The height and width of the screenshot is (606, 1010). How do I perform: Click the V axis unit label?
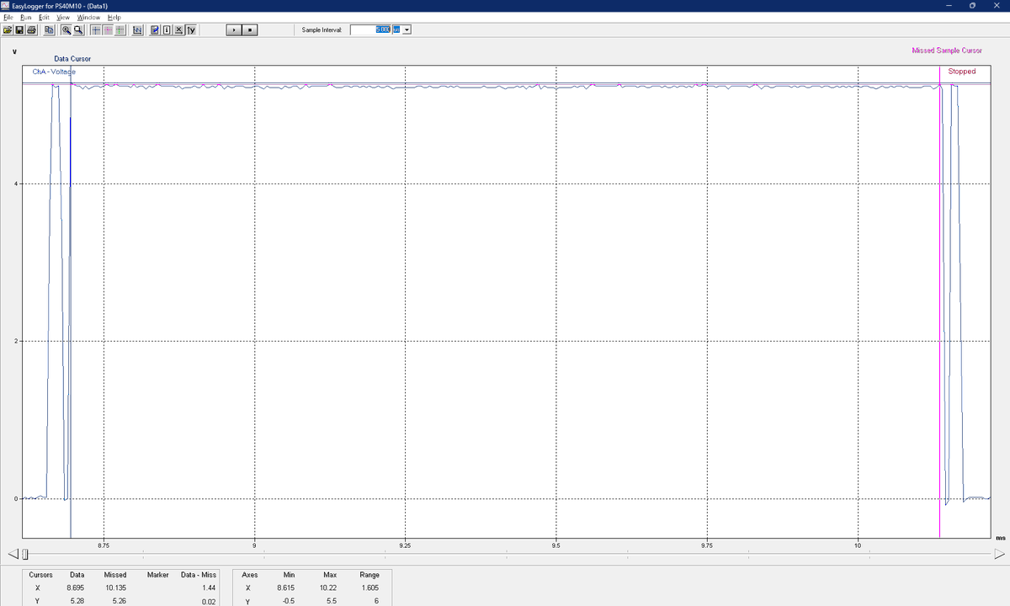point(15,53)
